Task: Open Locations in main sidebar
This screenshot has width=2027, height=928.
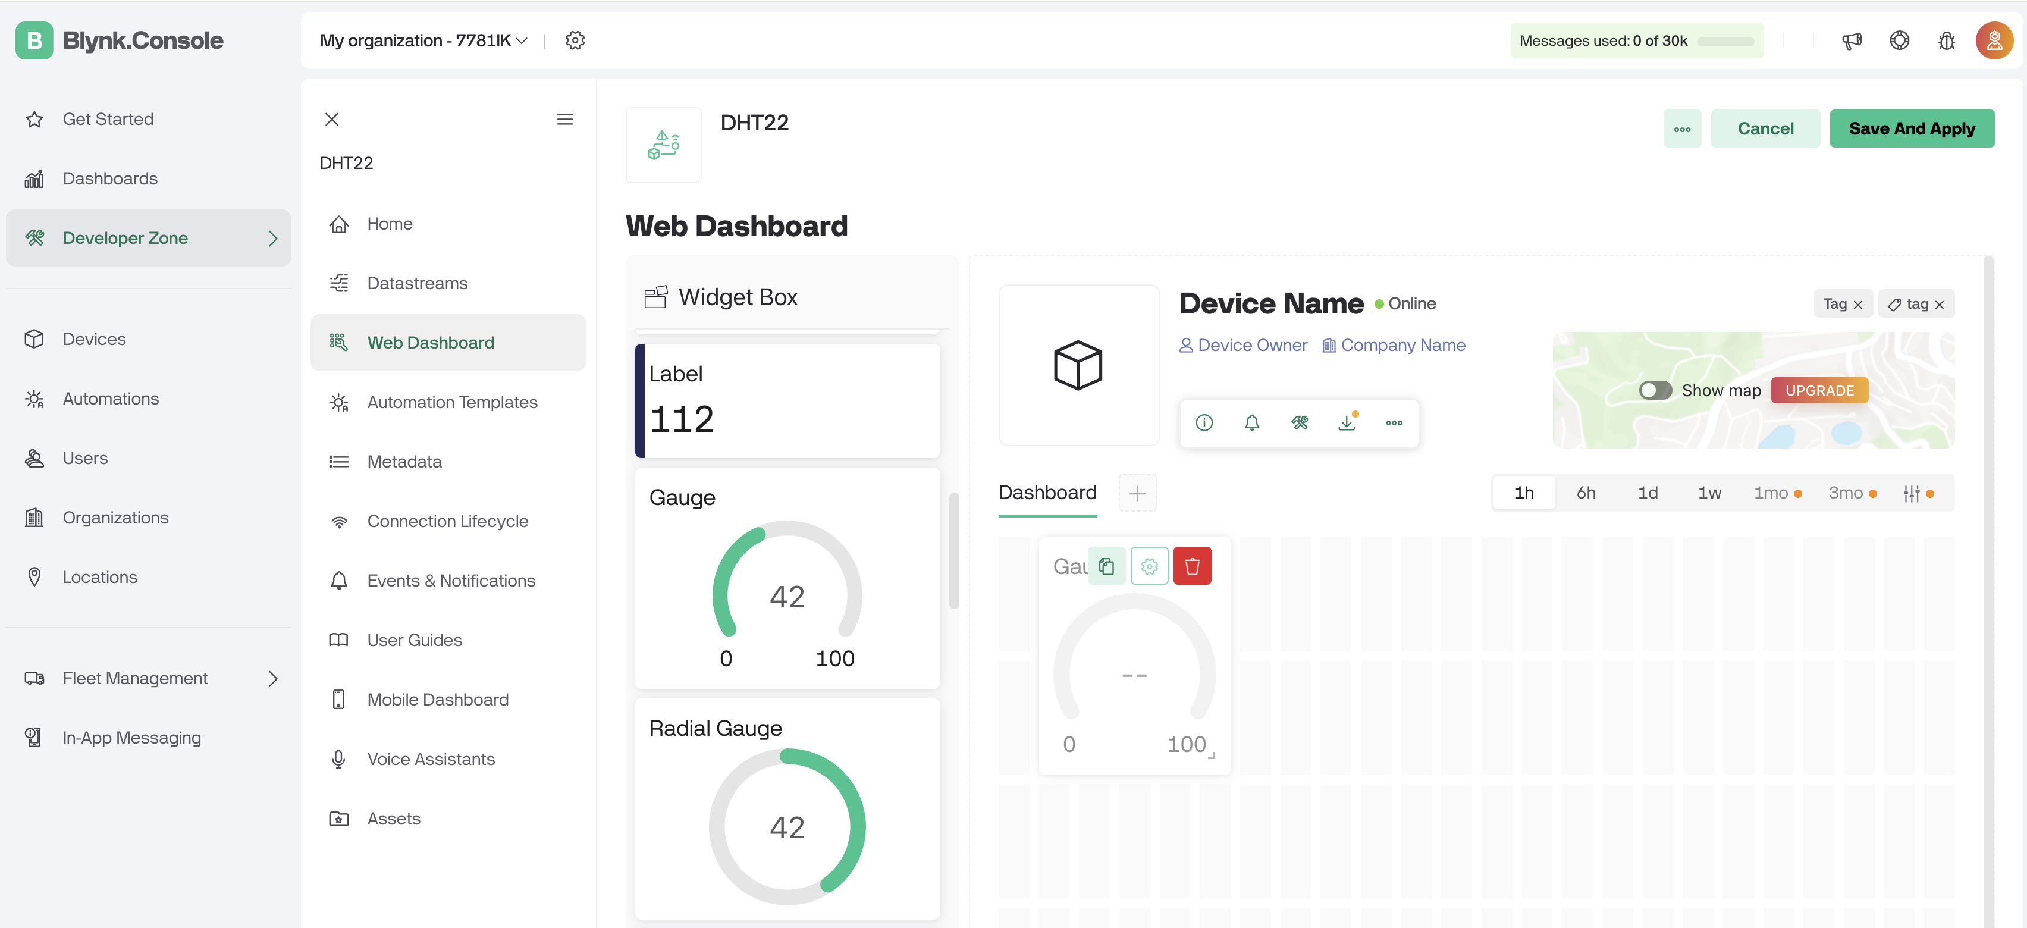Action: coord(149,577)
